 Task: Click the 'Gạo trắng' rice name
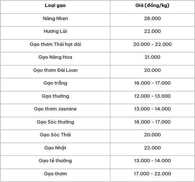55,83
